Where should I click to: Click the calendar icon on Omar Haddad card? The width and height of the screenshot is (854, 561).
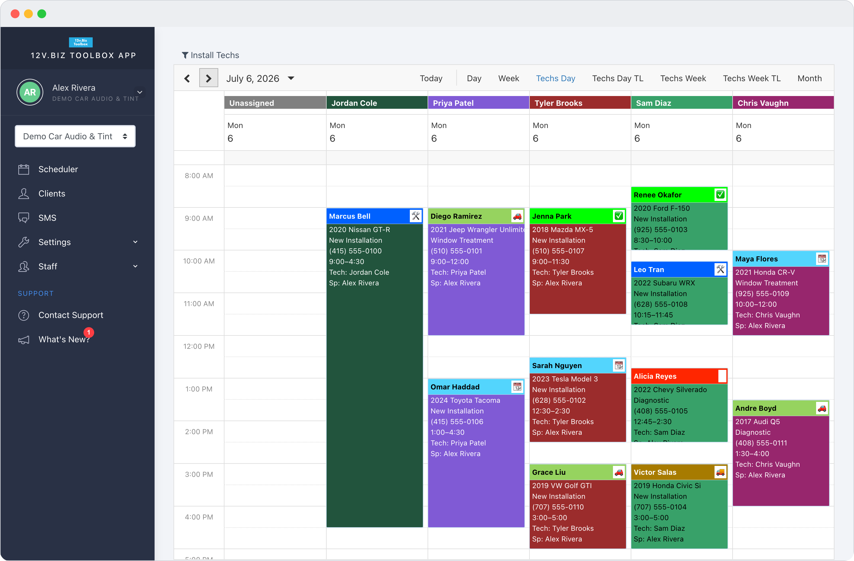[x=517, y=387]
